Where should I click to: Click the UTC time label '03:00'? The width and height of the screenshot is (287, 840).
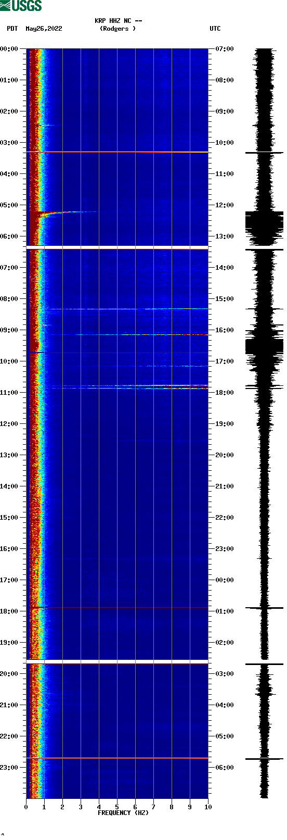pyautogui.click(x=225, y=674)
